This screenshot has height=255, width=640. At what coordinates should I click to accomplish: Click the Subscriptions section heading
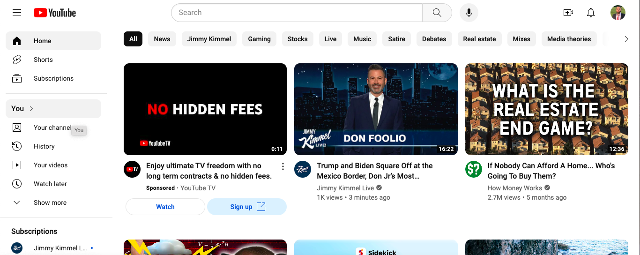[34, 231]
